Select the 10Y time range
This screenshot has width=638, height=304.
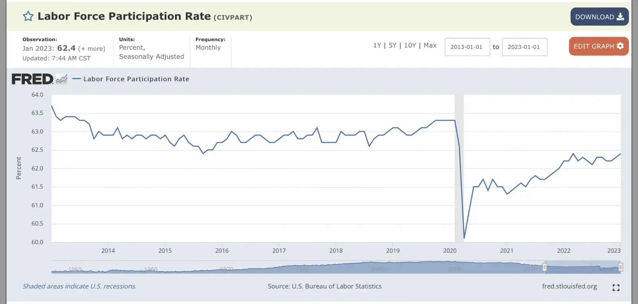(410, 45)
